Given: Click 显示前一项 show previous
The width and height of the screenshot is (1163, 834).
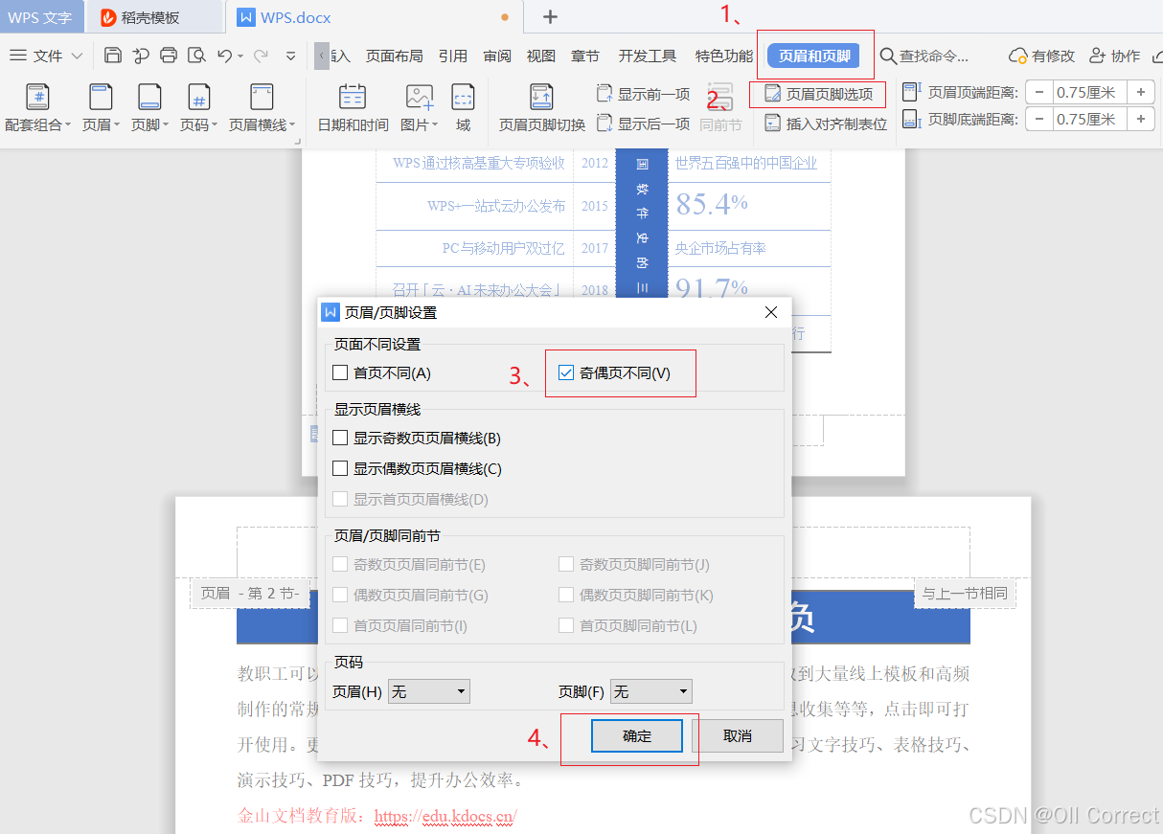Looking at the screenshot, I should 643,94.
